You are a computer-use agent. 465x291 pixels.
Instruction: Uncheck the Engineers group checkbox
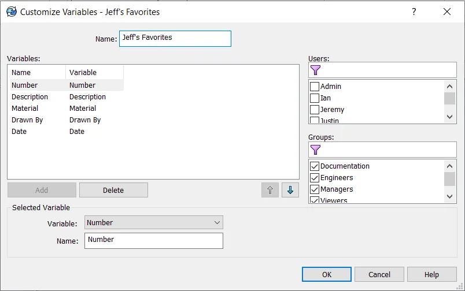(x=315, y=178)
